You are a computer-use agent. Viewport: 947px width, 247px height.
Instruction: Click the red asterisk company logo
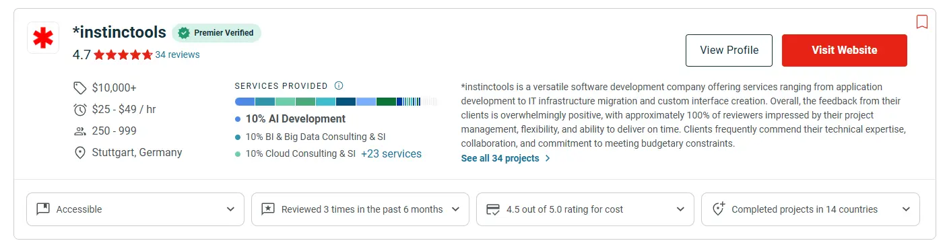click(43, 38)
